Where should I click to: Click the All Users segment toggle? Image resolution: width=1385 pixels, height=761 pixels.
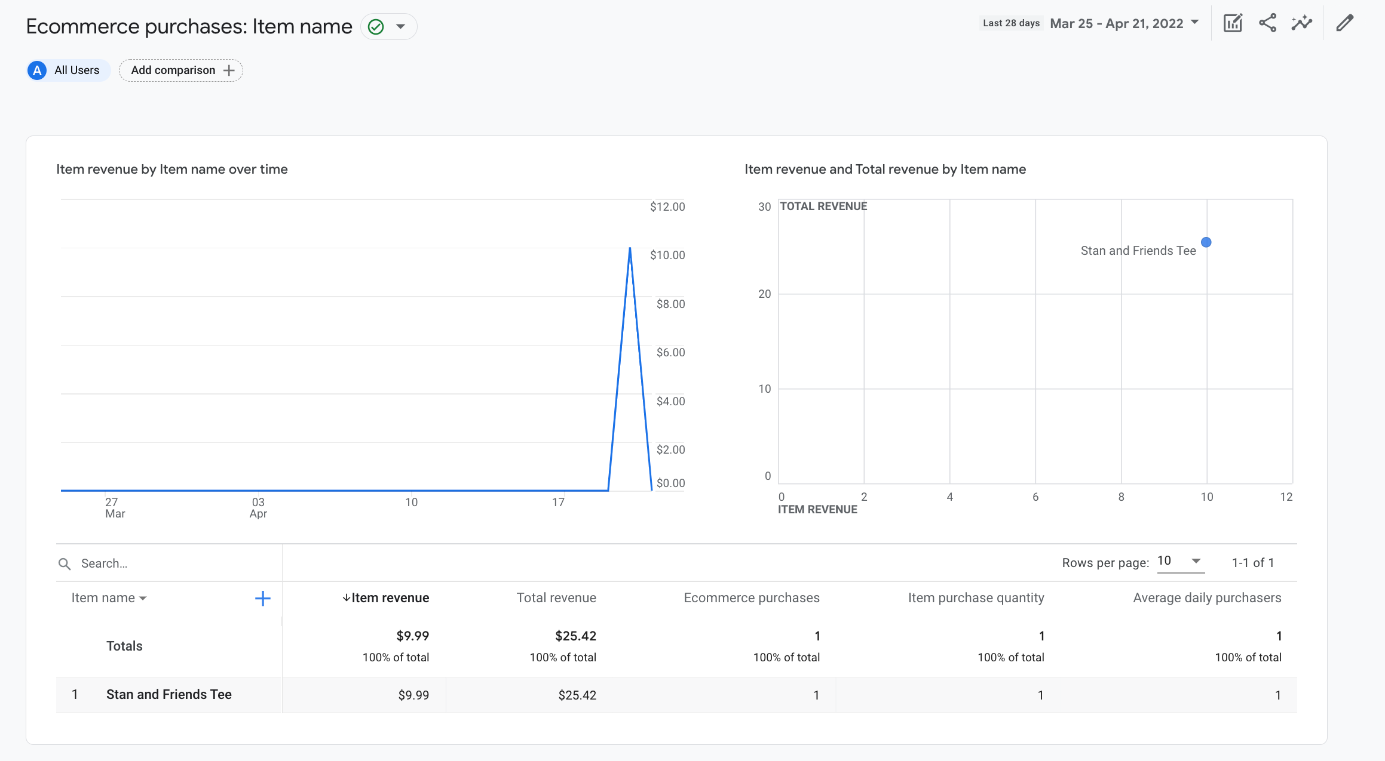click(x=66, y=70)
